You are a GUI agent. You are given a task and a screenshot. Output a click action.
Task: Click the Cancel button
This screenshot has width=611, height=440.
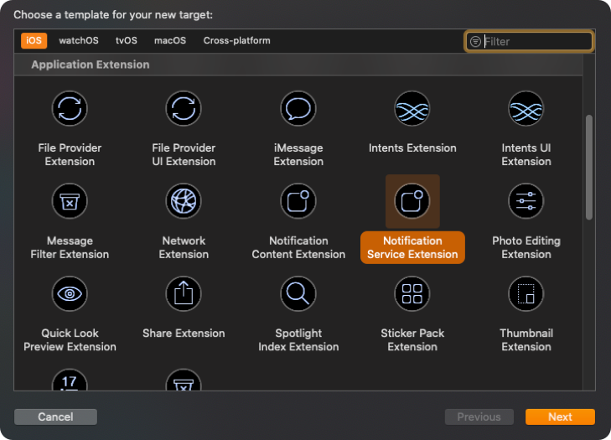point(55,417)
